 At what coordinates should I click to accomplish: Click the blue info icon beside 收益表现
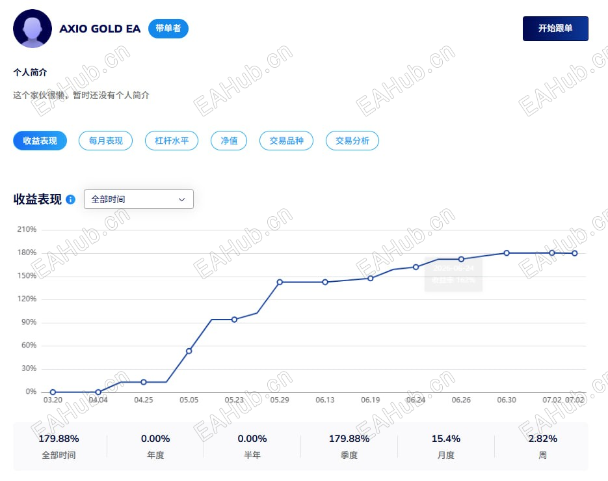[71, 200]
